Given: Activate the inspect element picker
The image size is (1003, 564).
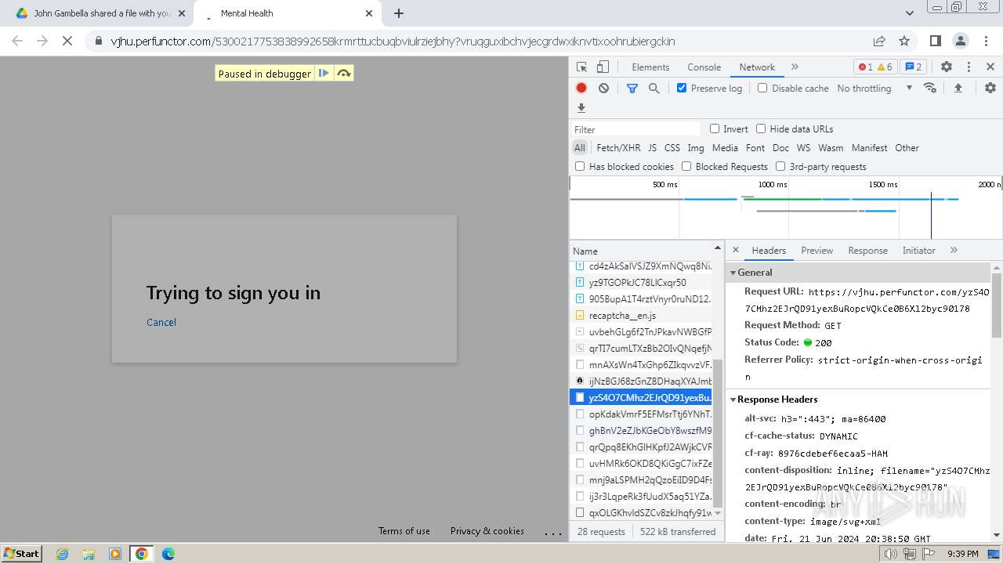Looking at the screenshot, I should point(581,67).
